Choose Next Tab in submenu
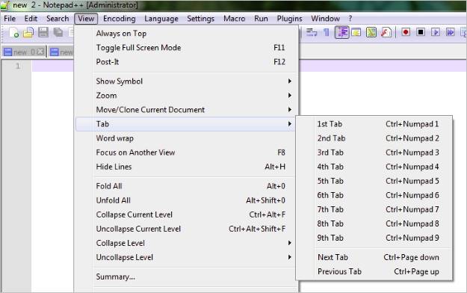 pos(374,257)
